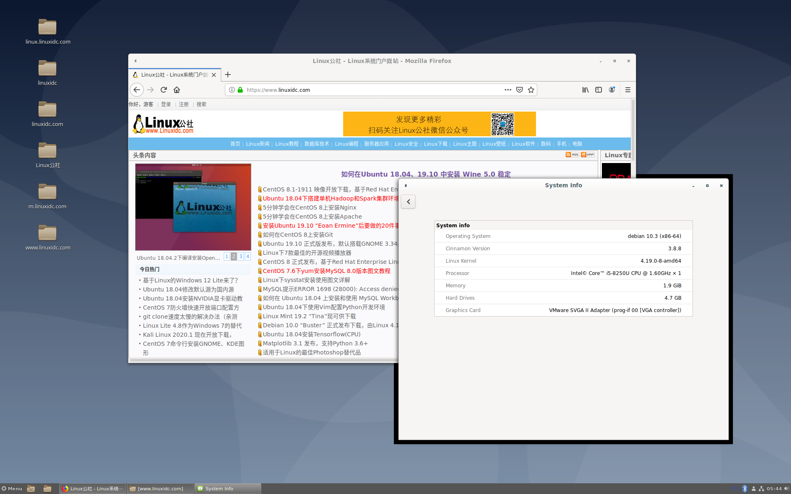Open the Cinnamon Menu button
This screenshot has width=791, height=494.
coord(12,489)
